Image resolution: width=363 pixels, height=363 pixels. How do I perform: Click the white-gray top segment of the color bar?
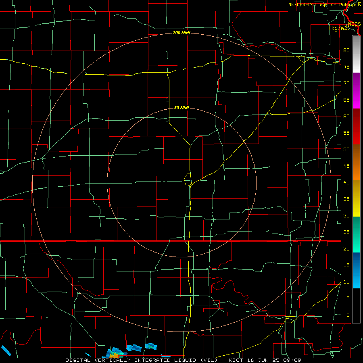[x=356, y=54]
